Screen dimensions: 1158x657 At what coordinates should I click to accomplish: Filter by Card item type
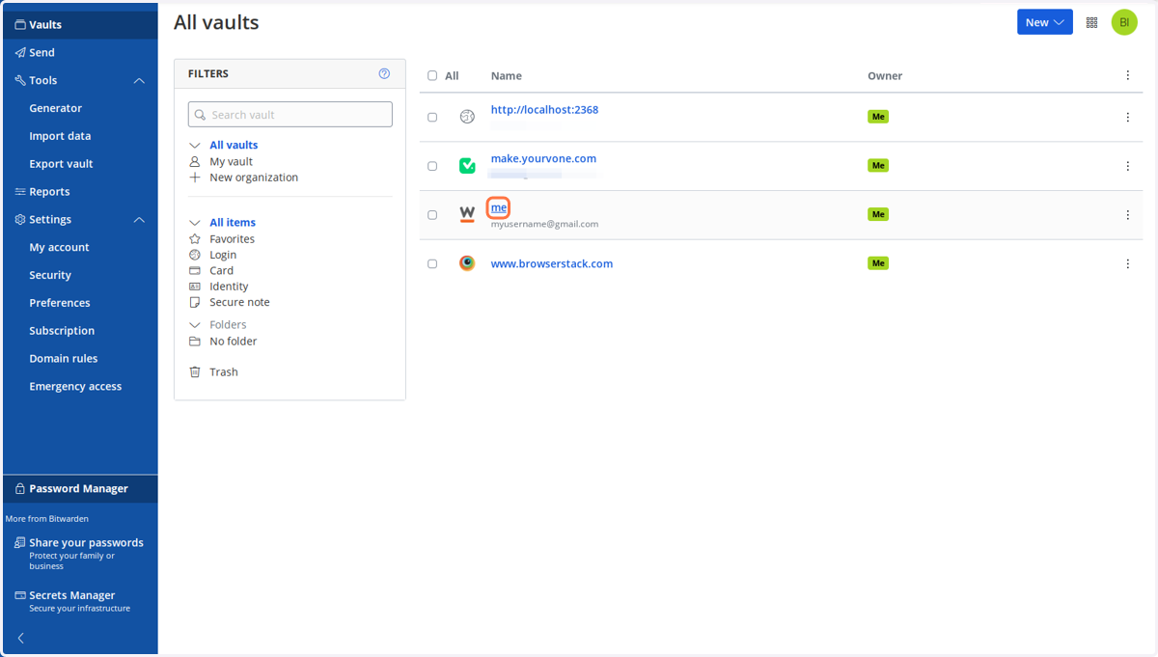[222, 271]
